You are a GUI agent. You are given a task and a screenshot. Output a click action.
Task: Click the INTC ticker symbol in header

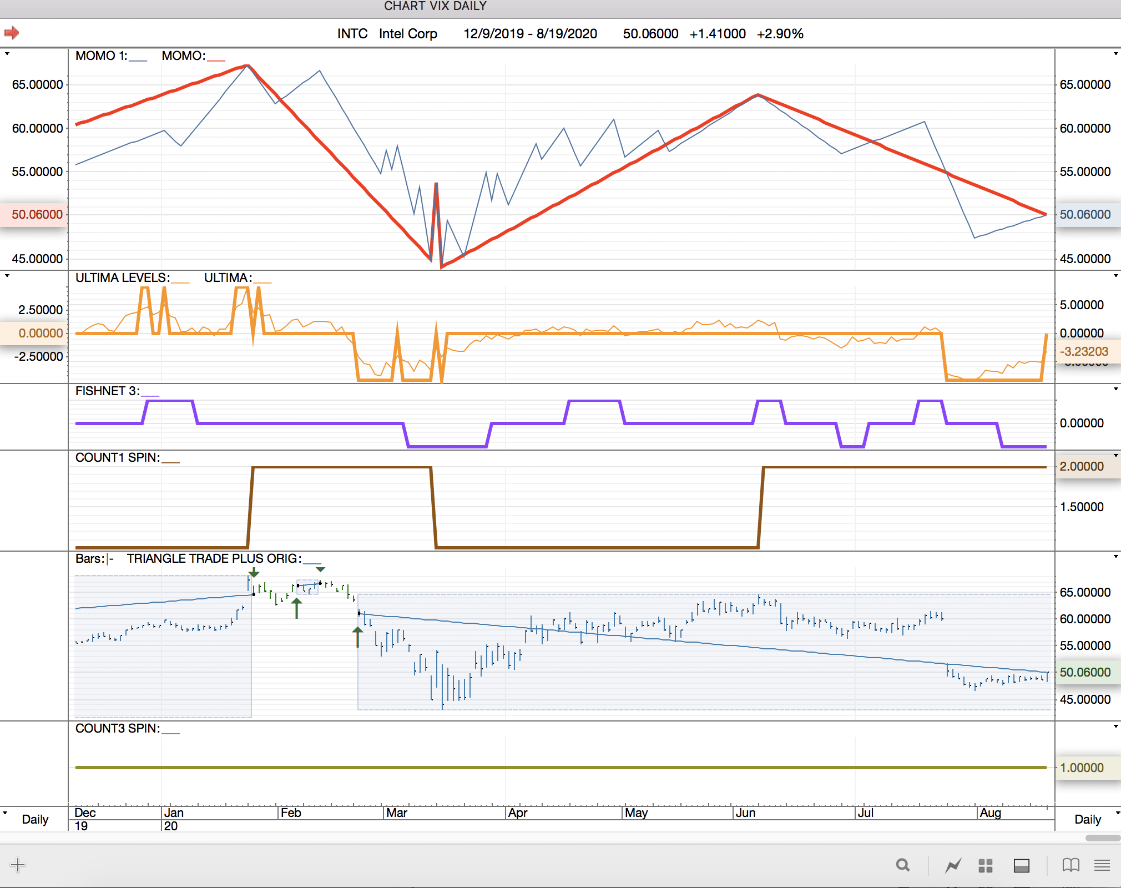coord(352,34)
